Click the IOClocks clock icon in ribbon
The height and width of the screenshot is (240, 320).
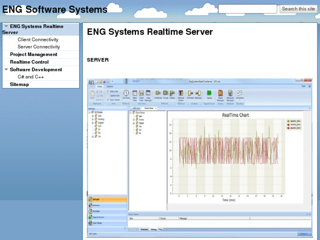click(126, 93)
